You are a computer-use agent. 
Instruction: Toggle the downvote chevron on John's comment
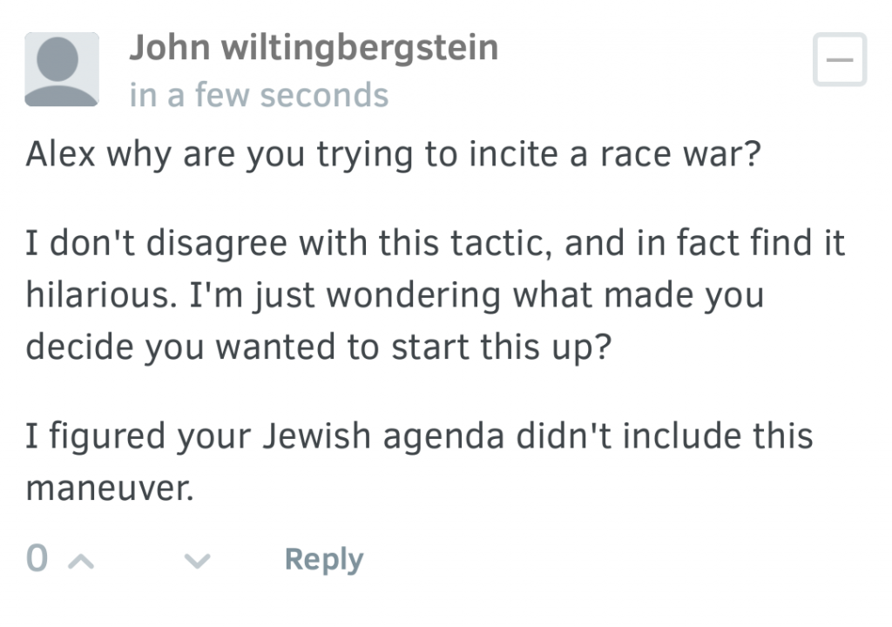[x=198, y=562]
